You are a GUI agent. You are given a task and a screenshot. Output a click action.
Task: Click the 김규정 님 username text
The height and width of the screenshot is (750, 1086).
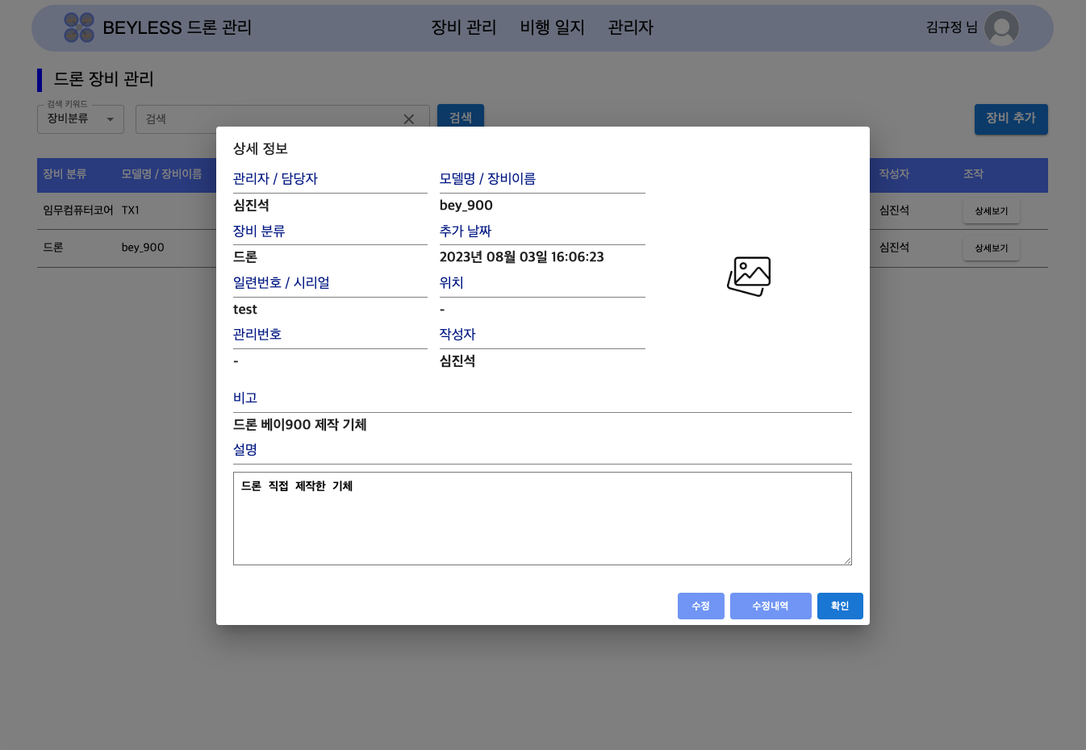[x=951, y=27]
